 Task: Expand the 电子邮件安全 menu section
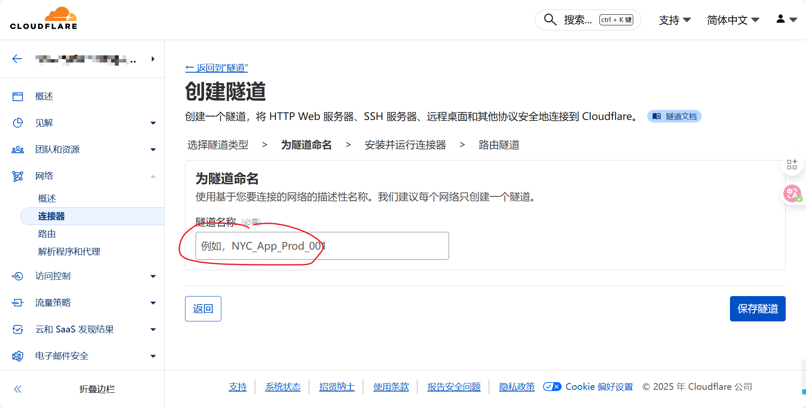153,356
